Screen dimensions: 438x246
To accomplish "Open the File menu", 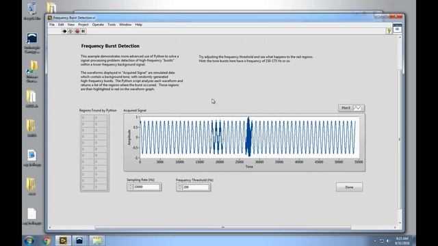I will (52, 25).
